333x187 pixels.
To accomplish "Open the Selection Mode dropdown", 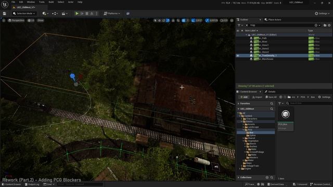I will pos(24,14).
